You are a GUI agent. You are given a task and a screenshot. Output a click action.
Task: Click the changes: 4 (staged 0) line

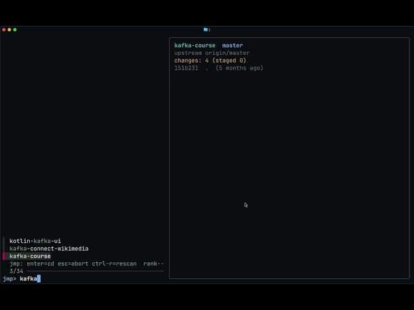tap(210, 60)
